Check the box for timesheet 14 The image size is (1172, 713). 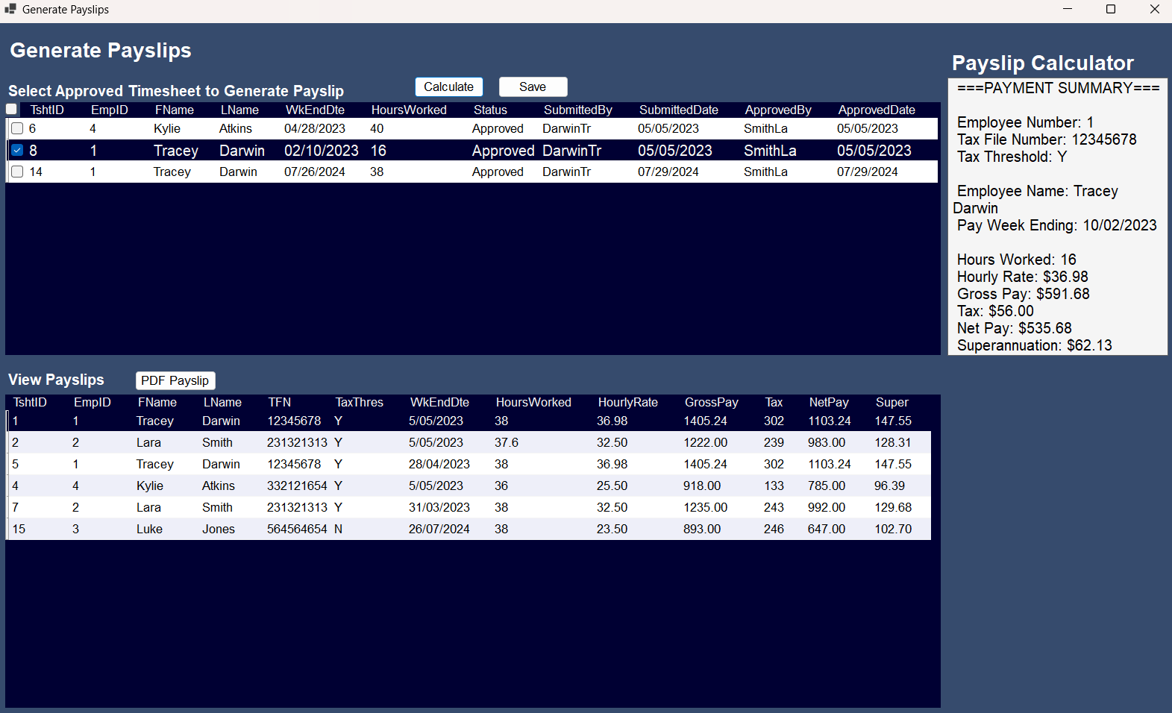17,172
